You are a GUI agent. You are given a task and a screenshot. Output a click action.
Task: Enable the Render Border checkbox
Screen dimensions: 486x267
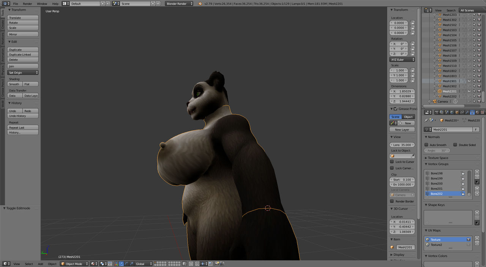[392, 201]
